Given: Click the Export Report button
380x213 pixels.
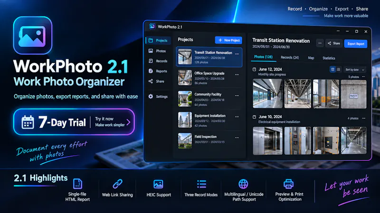Looking at the screenshot, I should 356,44.
